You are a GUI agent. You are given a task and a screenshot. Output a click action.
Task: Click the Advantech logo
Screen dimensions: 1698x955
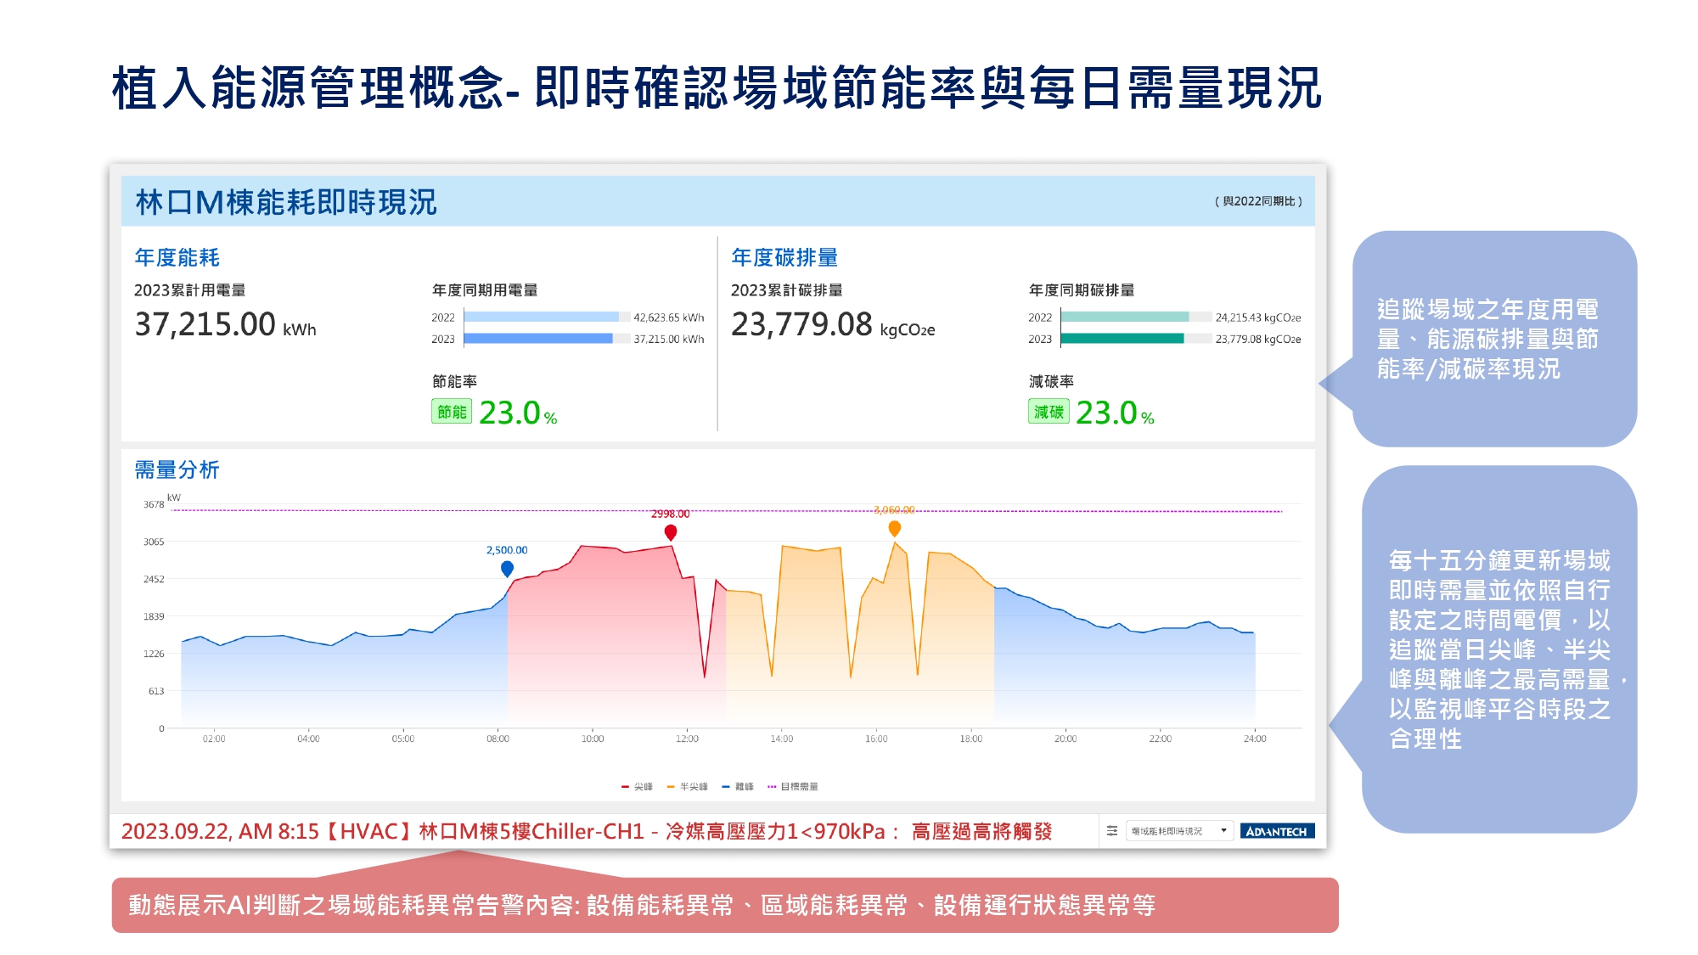[1277, 831]
